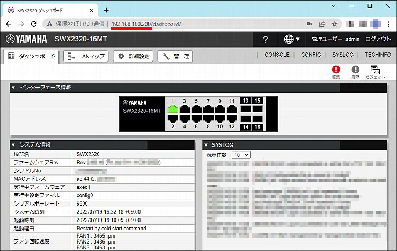Click LAN port 8 icon
The height and width of the screenshot is (251, 397).
[x=208, y=118]
